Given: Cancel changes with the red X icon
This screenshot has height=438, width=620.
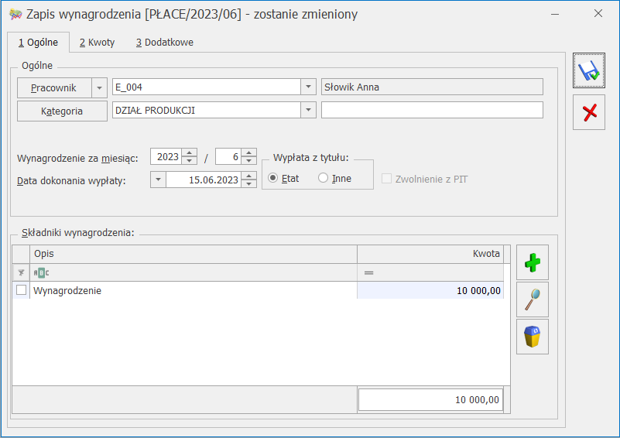Looking at the screenshot, I should 589,112.
